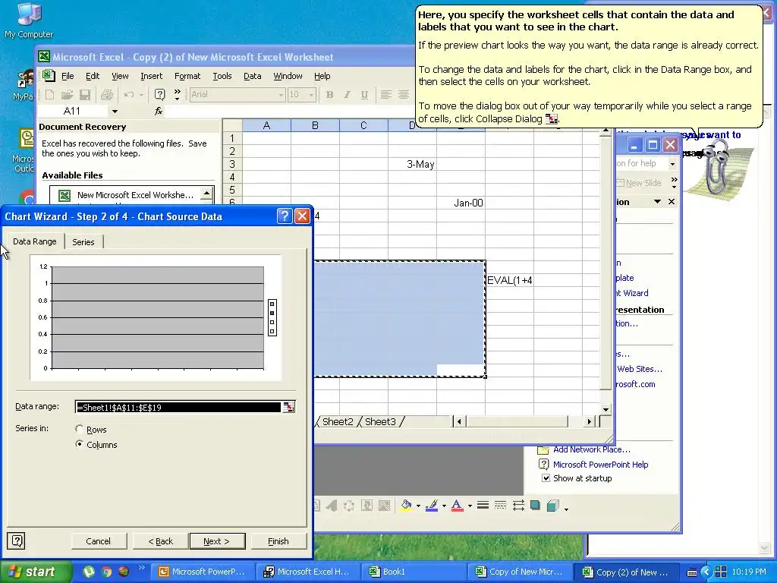
Task: Open the Excel Insert menu
Action: pos(151,76)
